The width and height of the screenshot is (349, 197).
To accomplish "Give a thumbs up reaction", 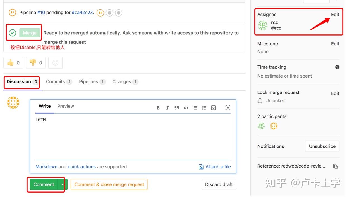I will [13, 62].
